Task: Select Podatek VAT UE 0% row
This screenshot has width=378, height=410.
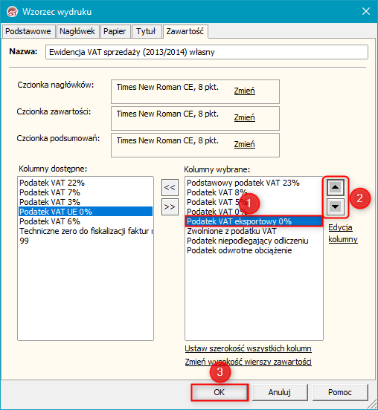Action: coord(86,212)
